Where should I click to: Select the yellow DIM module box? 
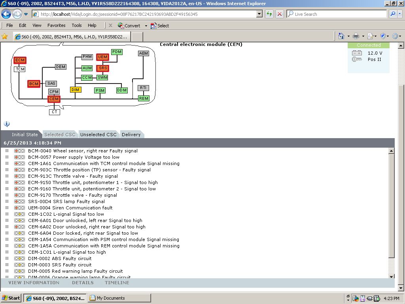76,90
